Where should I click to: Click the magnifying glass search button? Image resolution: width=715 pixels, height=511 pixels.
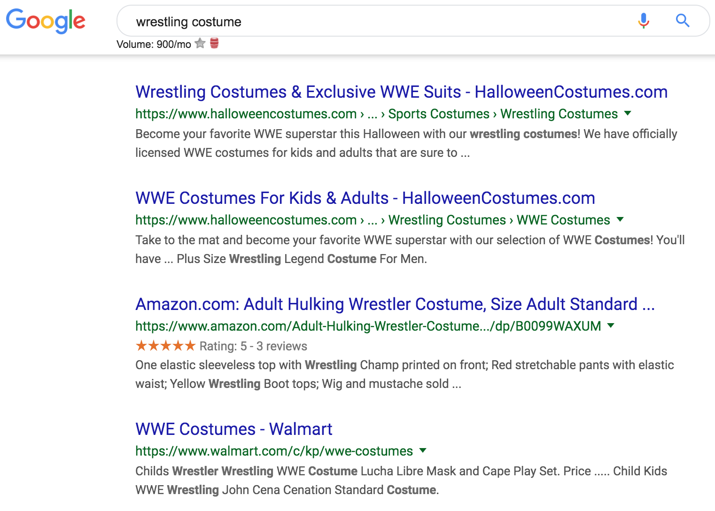click(x=683, y=21)
